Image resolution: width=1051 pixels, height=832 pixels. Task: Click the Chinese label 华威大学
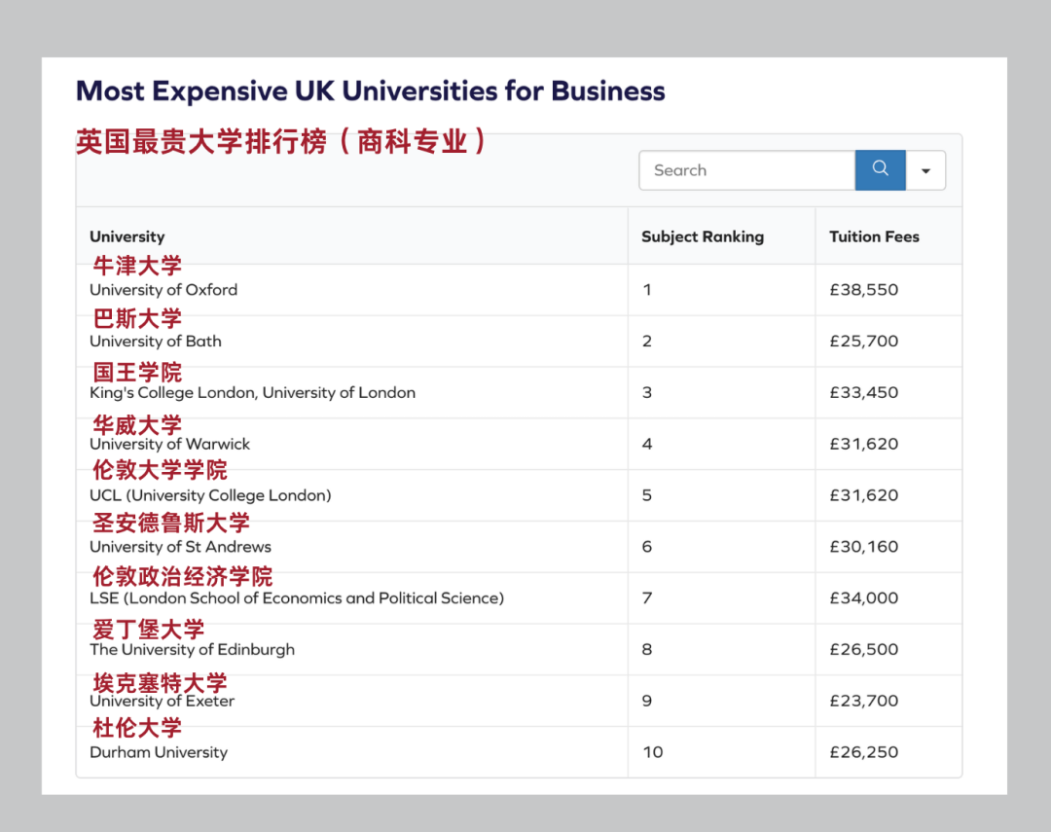pos(137,425)
